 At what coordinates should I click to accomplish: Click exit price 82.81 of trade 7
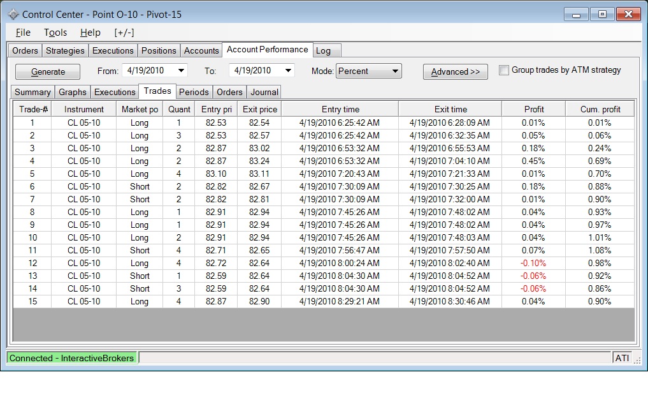(x=259, y=200)
